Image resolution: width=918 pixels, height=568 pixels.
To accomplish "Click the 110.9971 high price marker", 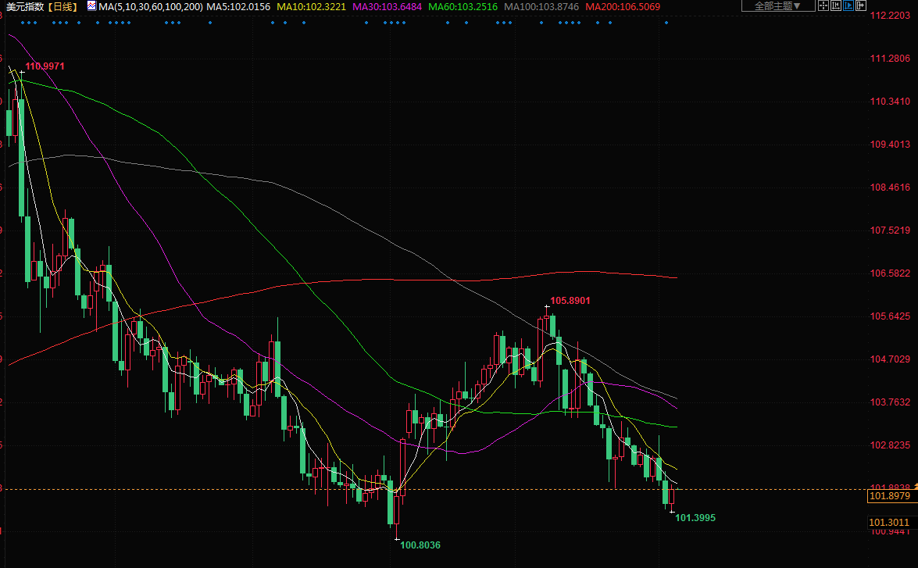I will (x=45, y=66).
